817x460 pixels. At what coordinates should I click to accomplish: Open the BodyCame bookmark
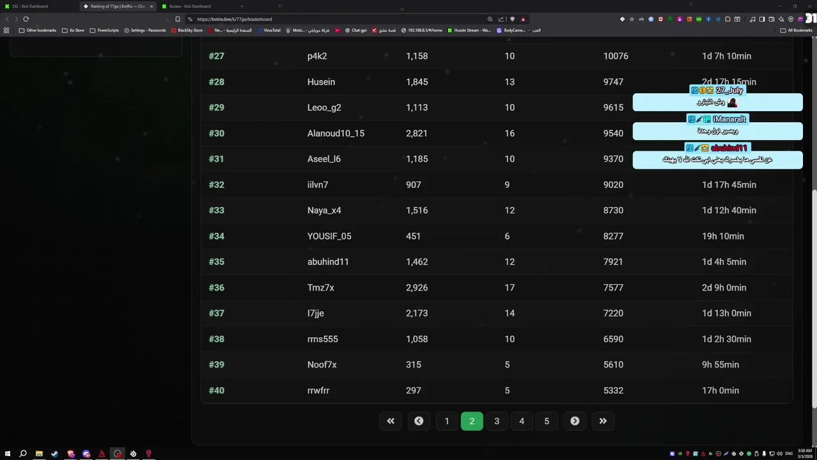(511, 30)
